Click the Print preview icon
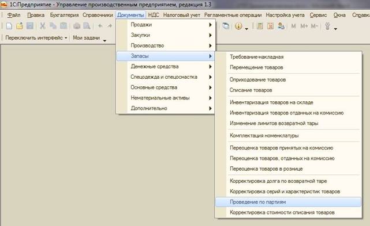The width and height of the screenshot is (370, 226). (87, 26)
